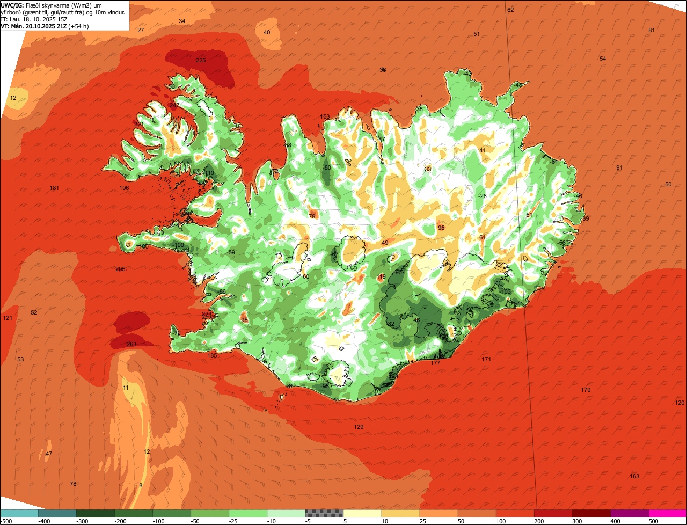This screenshot has height=525, width=687.
Task: Click the 79 value in the interior
Action: [312, 216]
